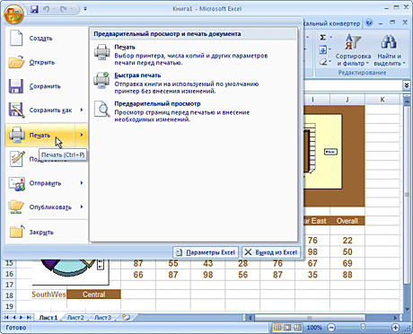Select column J header
The height and width of the screenshot is (334, 413).
click(x=347, y=100)
